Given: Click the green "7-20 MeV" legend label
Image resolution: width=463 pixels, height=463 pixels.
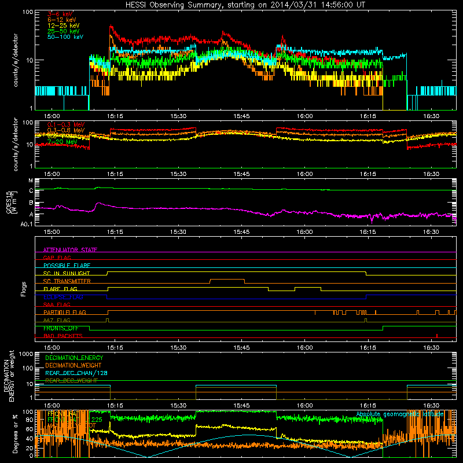Looking at the screenshot, I should 62,142.
